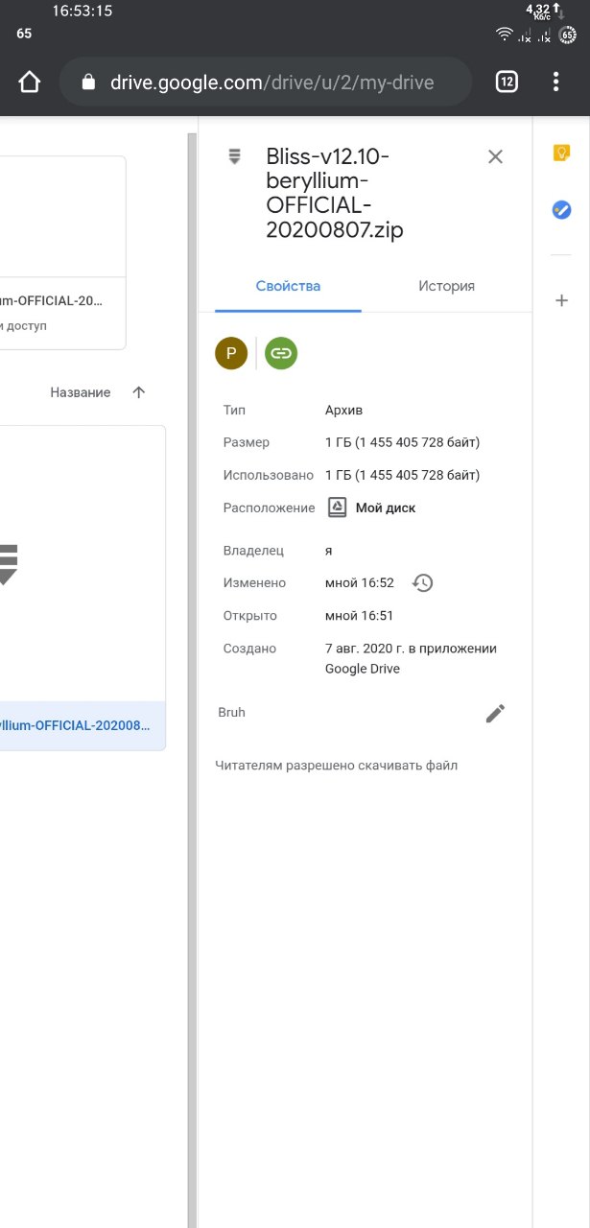The image size is (590, 1228).
Task: Click the archive file thumbnail preview
Action: coord(83,563)
